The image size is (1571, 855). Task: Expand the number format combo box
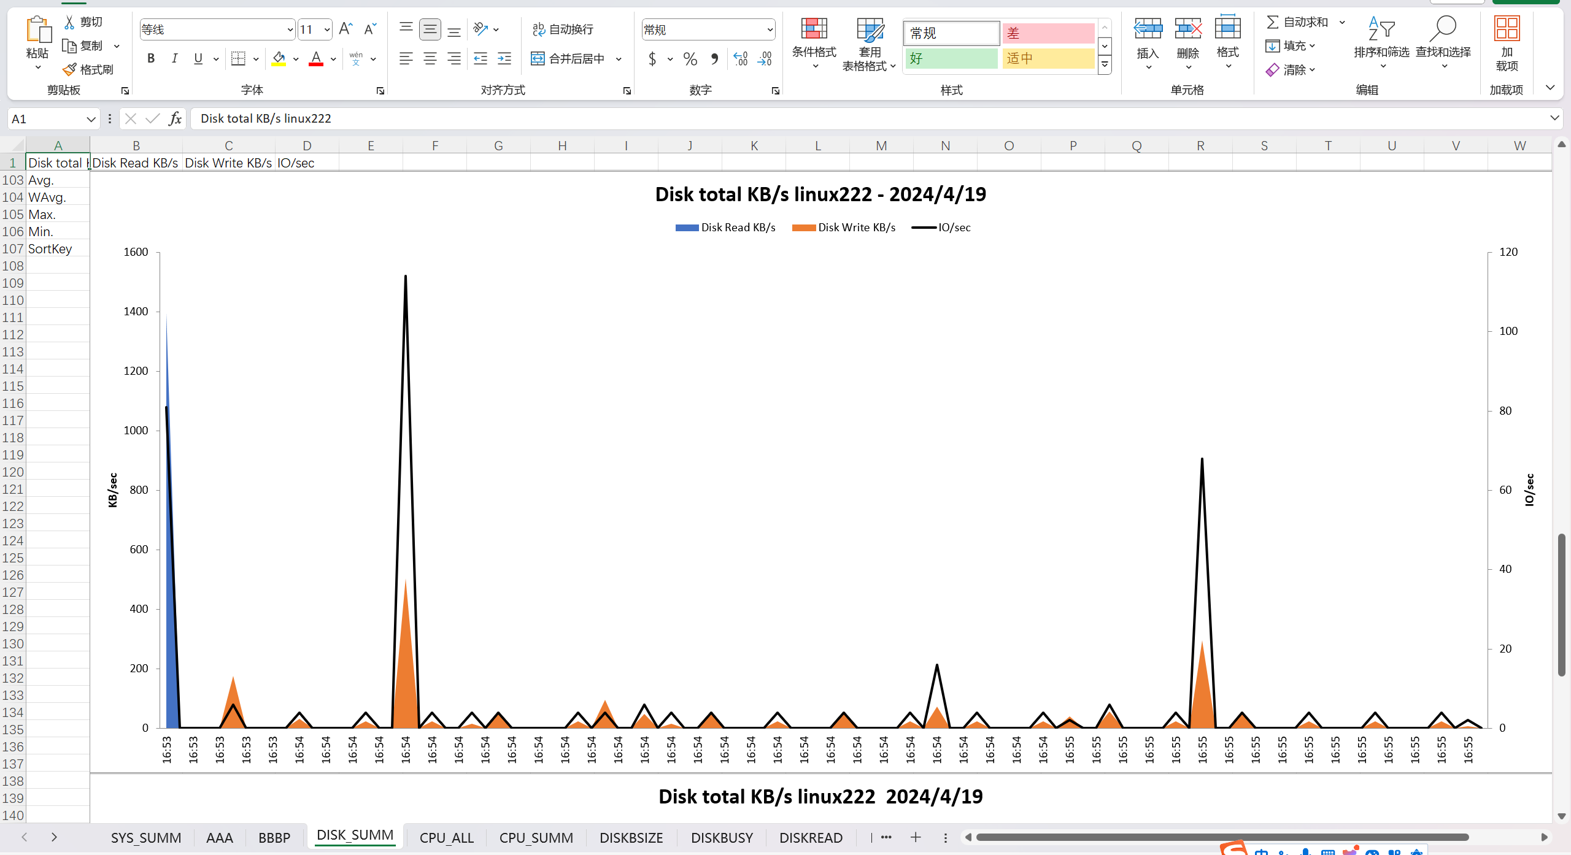tap(770, 29)
